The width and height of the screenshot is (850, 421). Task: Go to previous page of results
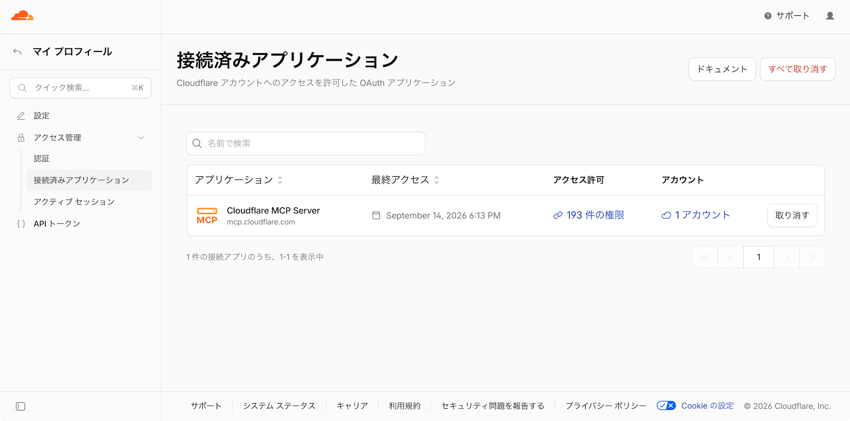click(x=731, y=257)
